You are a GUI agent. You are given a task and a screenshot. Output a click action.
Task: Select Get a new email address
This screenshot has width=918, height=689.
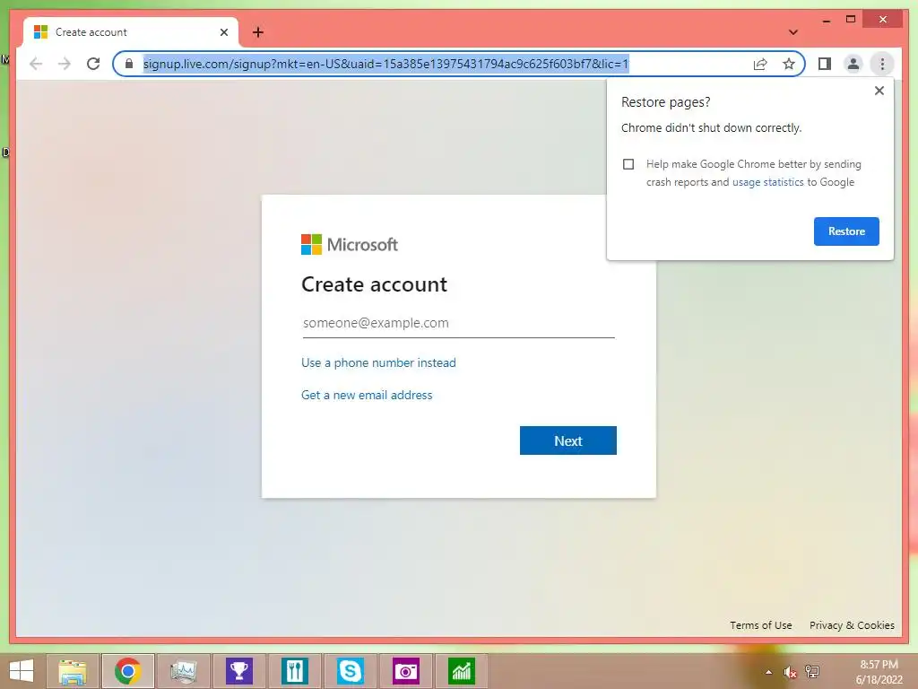point(367,395)
